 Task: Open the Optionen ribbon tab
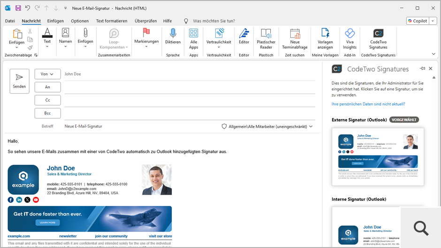coord(80,21)
